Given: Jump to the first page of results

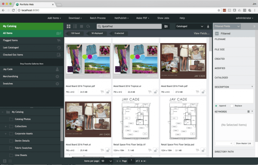Looking at the screenshot, I should point(117,161).
